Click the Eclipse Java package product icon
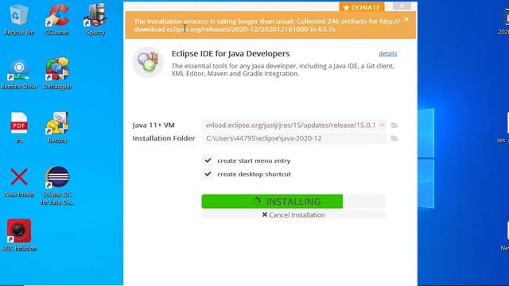 click(x=148, y=62)
